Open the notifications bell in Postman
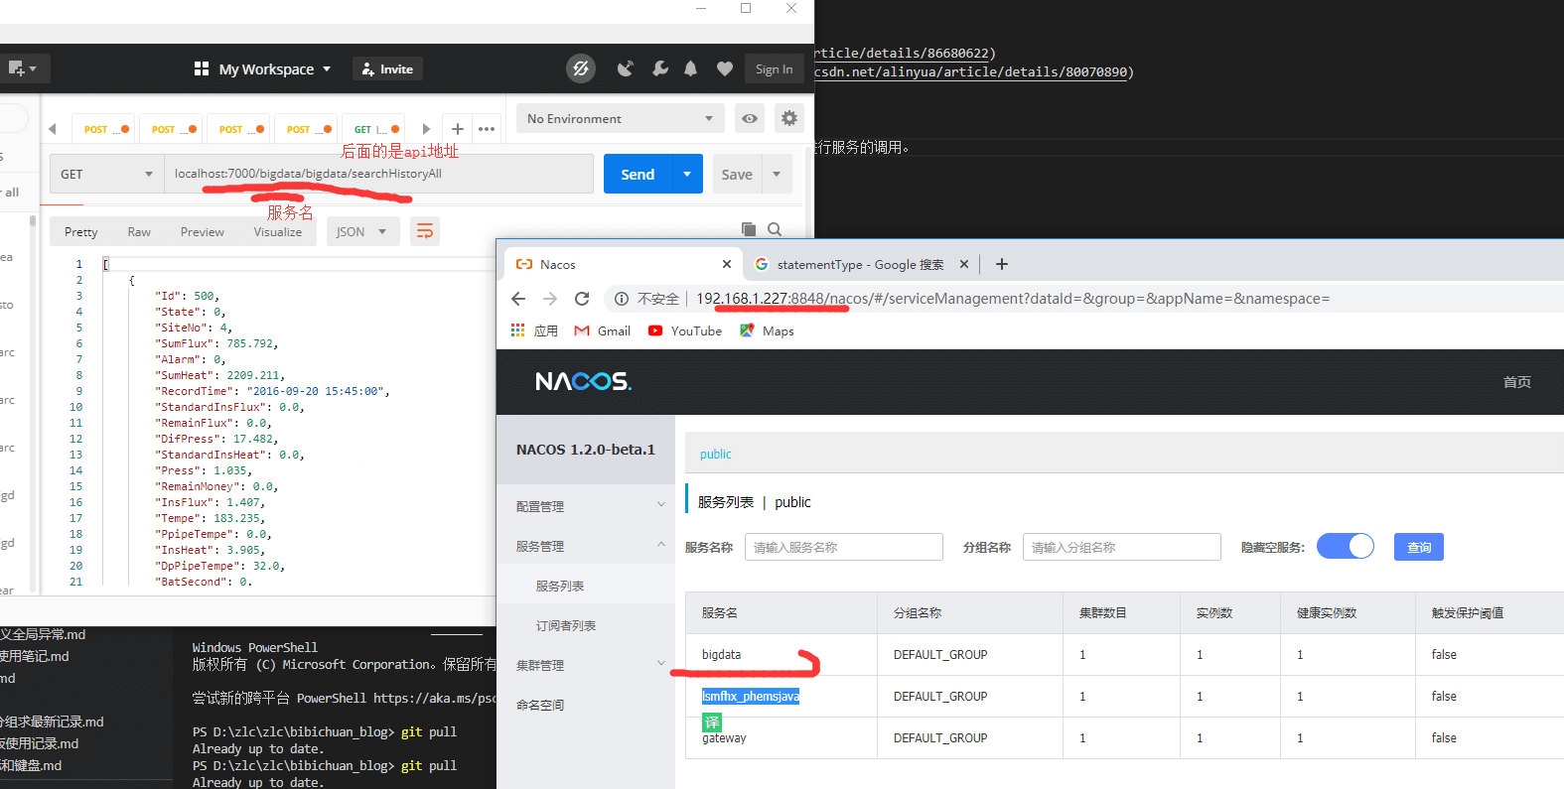 691,68
